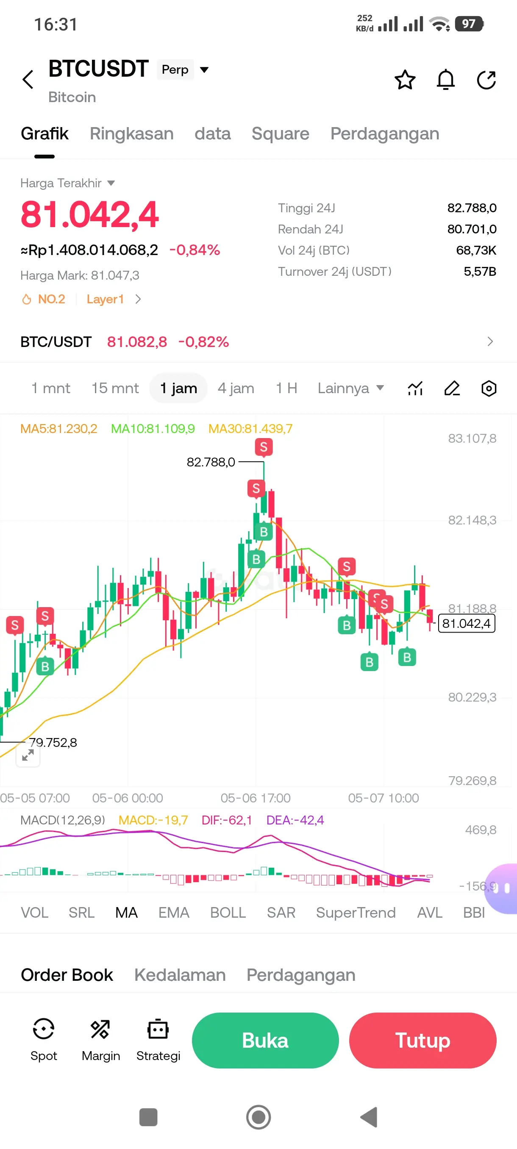Tap the share icon in header

point(486,80)
